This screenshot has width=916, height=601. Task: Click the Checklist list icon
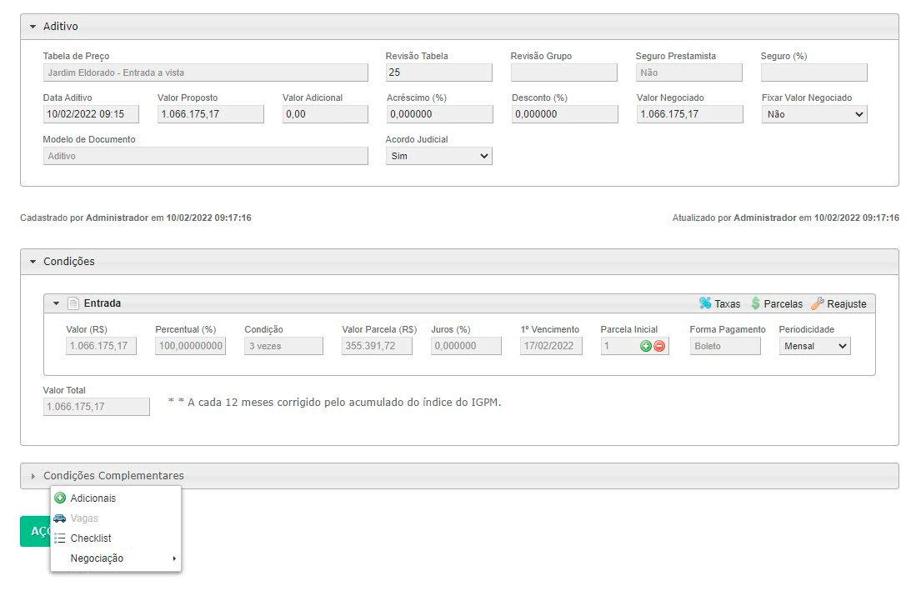point(60,538)
